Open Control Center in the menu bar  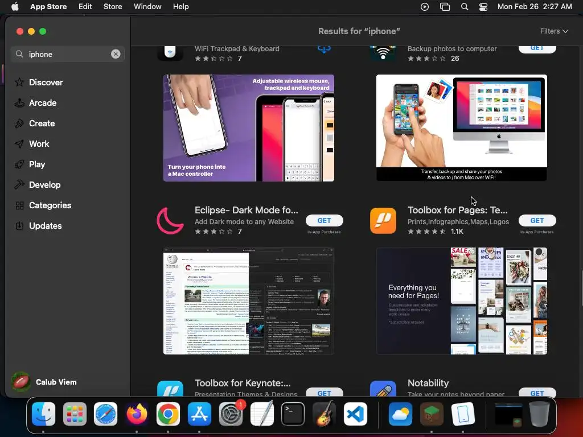pyautogui.click(x=483, y=7)
